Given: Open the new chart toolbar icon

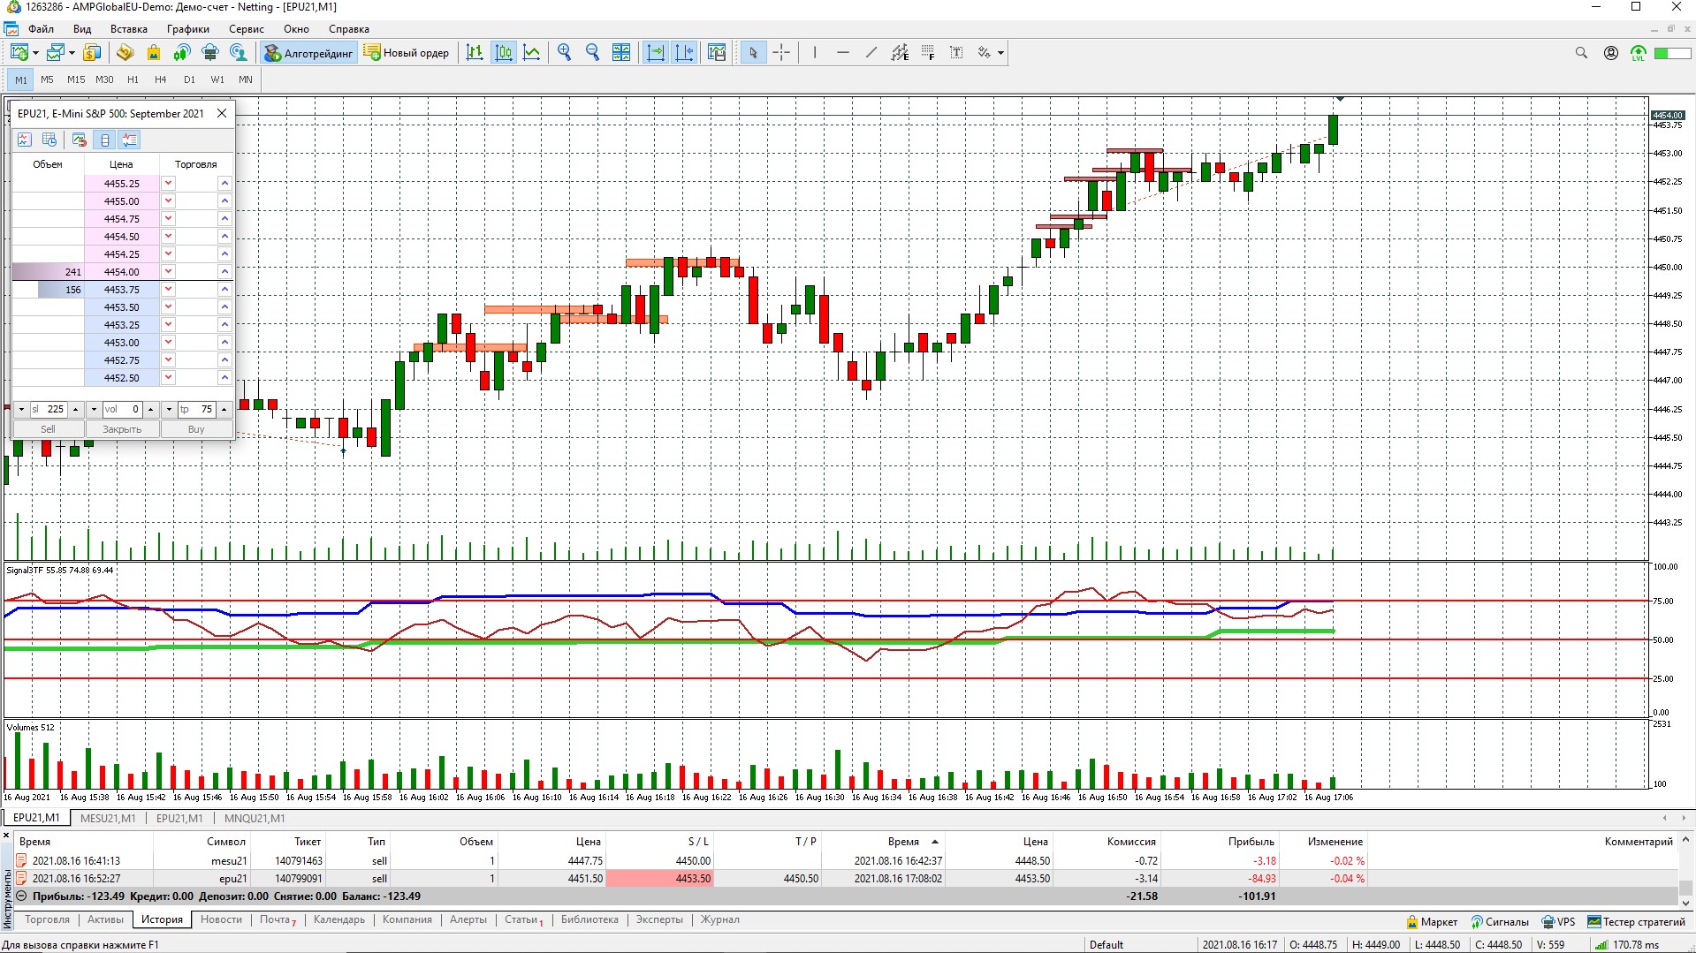Looking at the screenshot, I should point(19,53).
